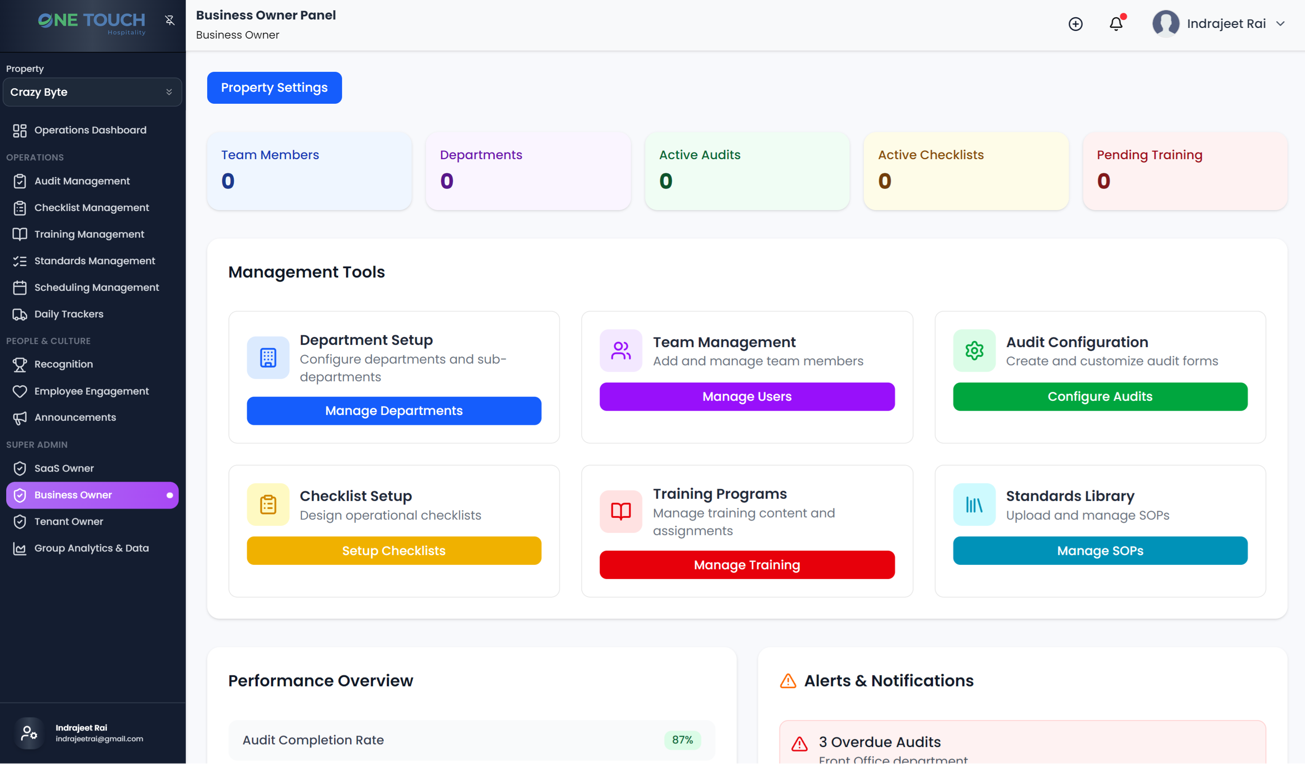Click the add/create plus icon in the header

(x=1076, y=24)
